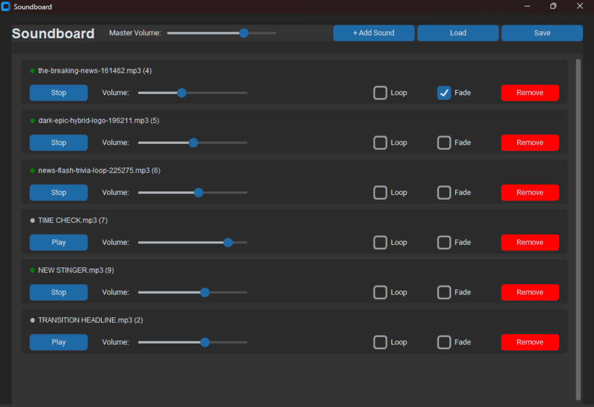Click green status dot of the-breaking-news-161462.mp3
Image resolution: width=594 pixels, height=407 pixels.
pyautogui.click(x=33, y=71)
